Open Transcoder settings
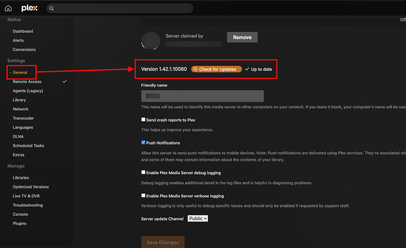This screenshot has height=248, width=406. pos(23,118)
